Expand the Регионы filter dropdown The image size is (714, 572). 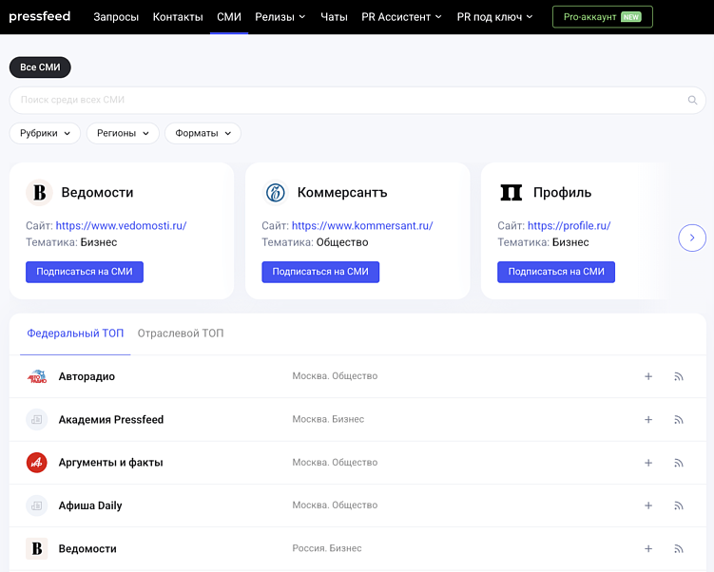(123, 133)
